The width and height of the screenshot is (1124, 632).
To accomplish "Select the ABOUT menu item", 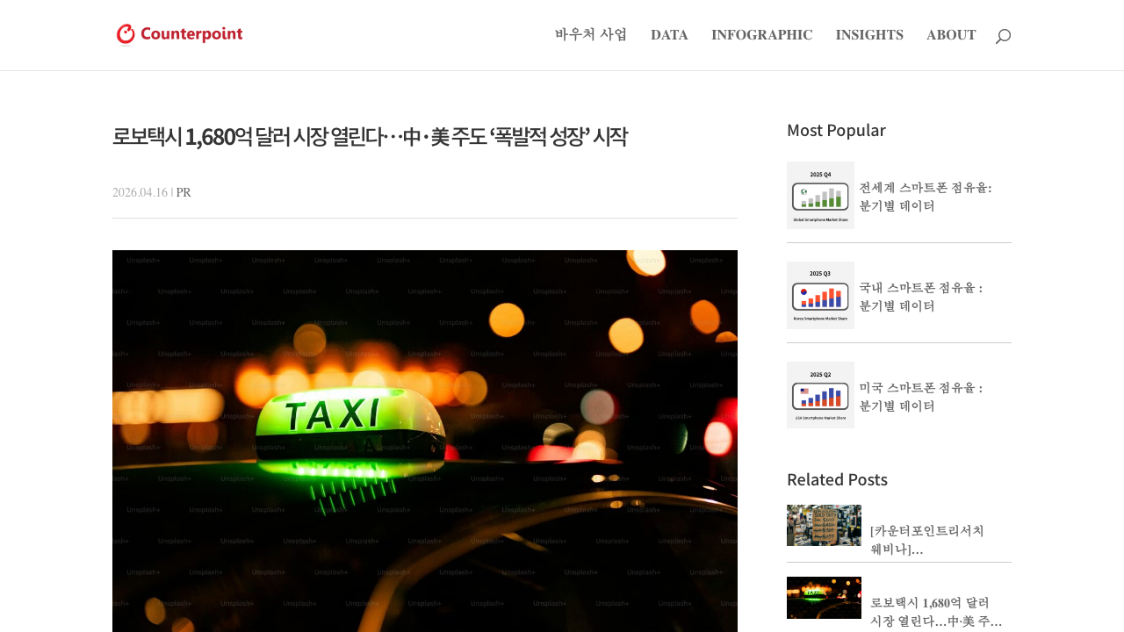I will [951, 35].
